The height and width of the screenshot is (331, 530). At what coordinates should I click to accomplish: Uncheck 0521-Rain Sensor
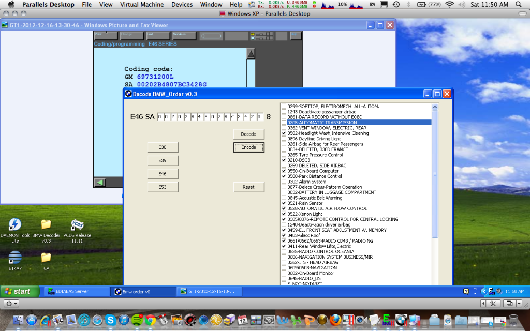pos(284,203)
